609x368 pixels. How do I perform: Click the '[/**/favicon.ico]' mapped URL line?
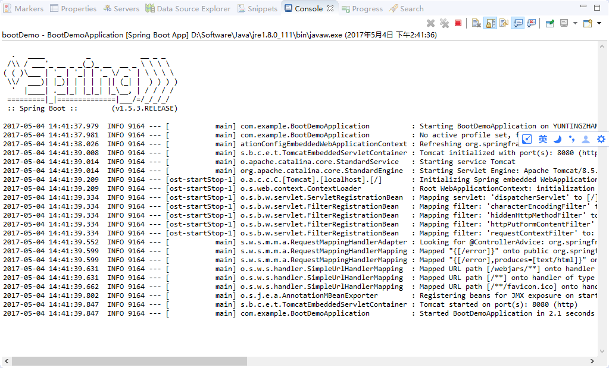(x=300, y=287)
